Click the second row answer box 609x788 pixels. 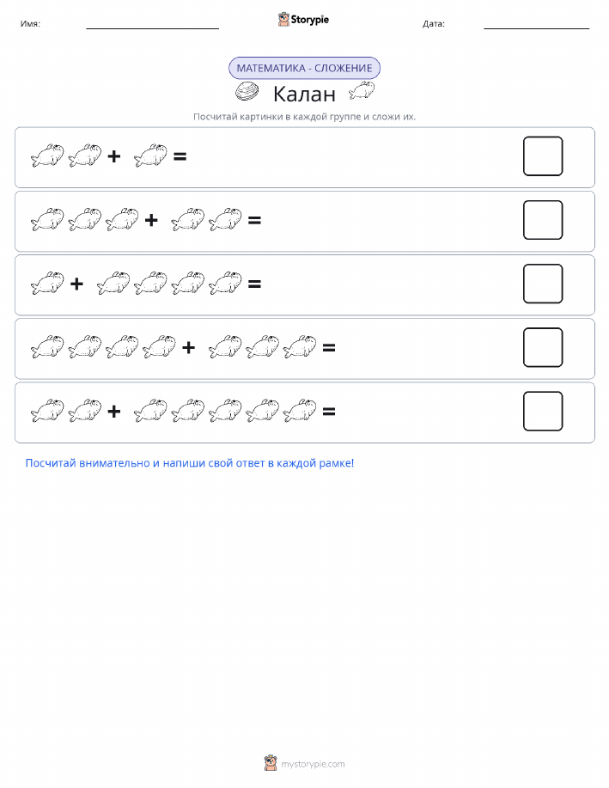tap(543, 220)
